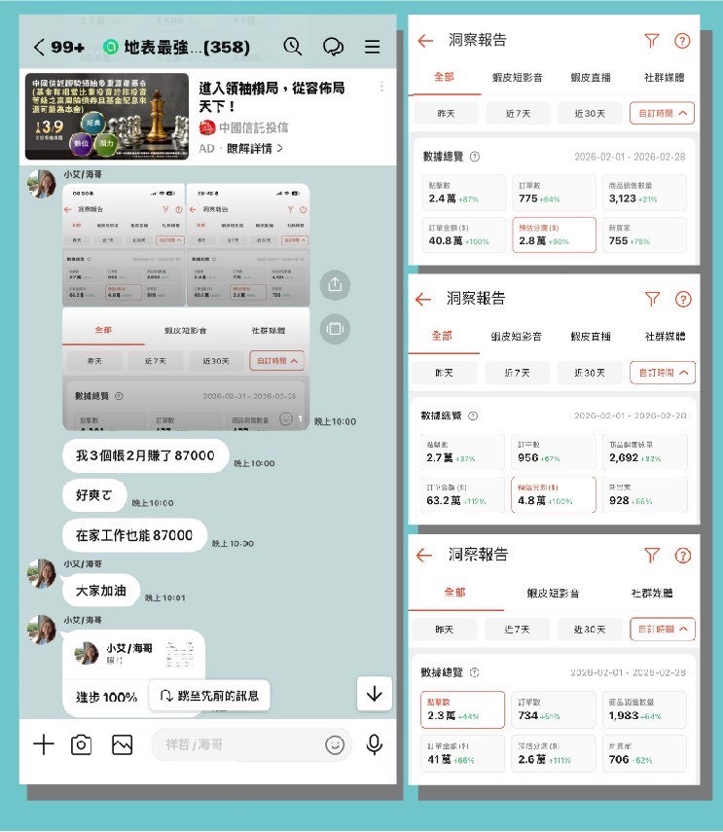This screenshot has width=723, height=832.
Task: Tap filter funnel icon in third 洞察報告 panel
Action: point(652,556)
